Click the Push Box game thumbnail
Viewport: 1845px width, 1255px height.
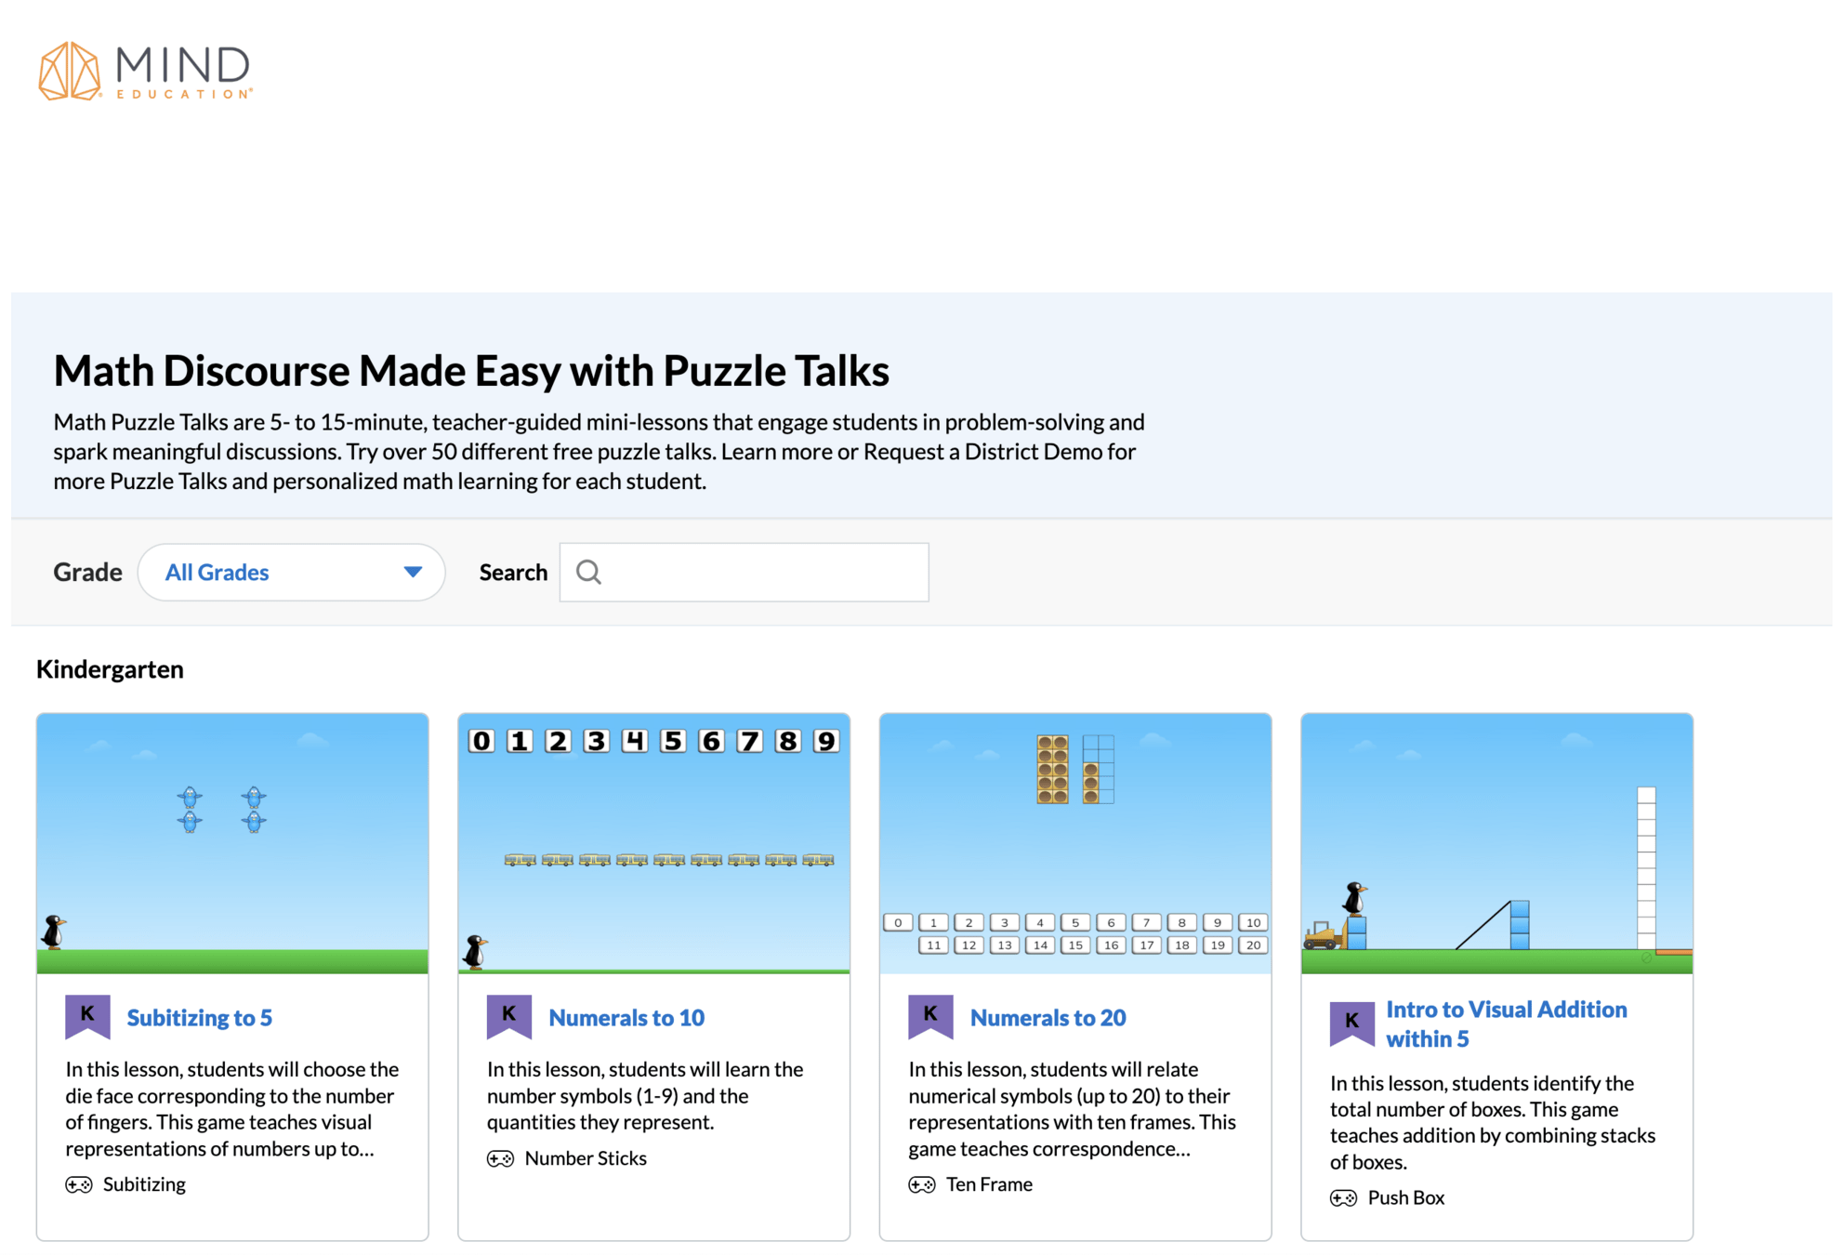1496,843
